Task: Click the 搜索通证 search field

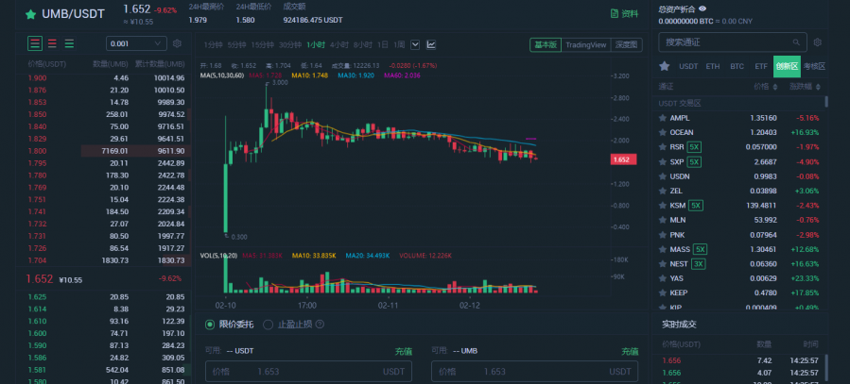Action: (x=733, y=42)
